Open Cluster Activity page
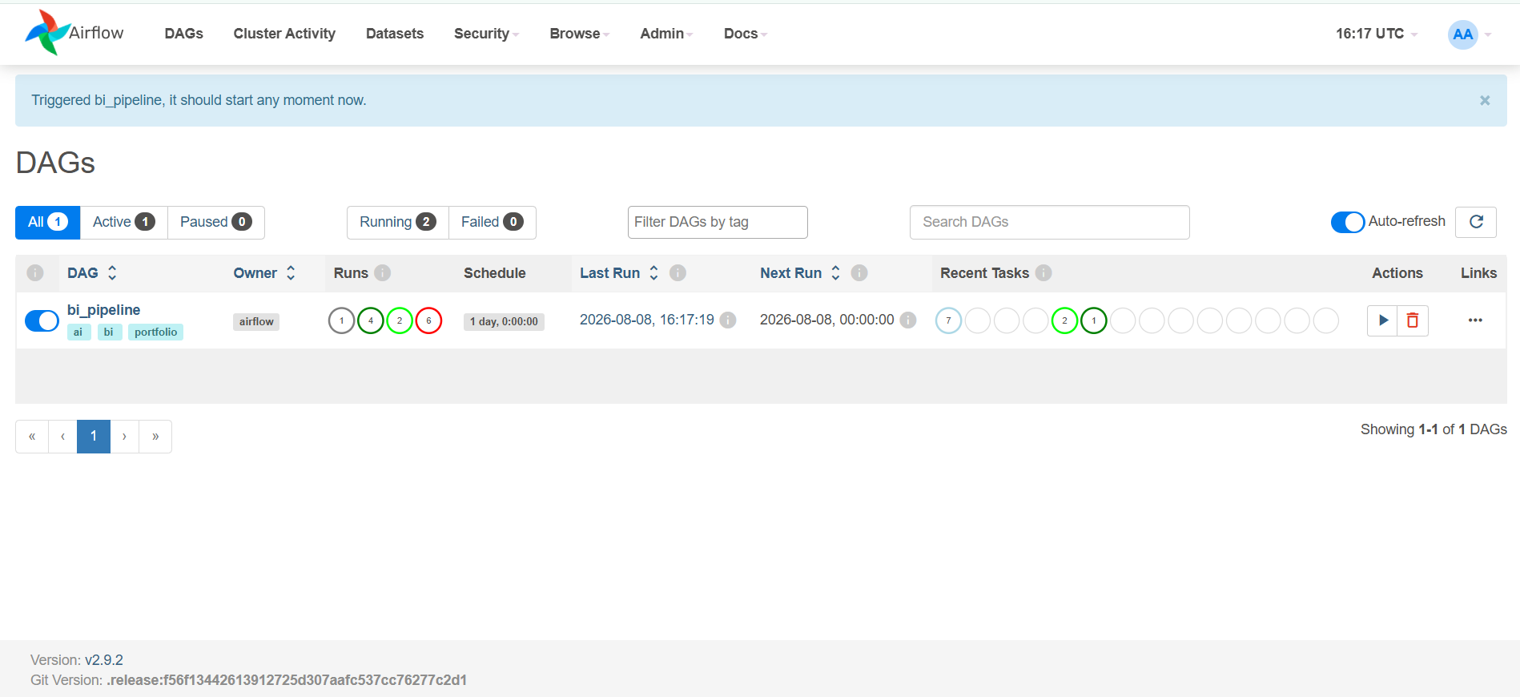This screenshot has height=697, width=1520. point(284,34)
